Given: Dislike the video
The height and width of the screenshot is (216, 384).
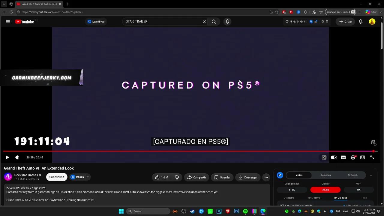Looking at the screenshot, I should [x=177, y=177].
